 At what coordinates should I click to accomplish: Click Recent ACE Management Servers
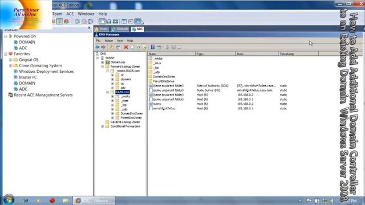(x=40, y=95)
